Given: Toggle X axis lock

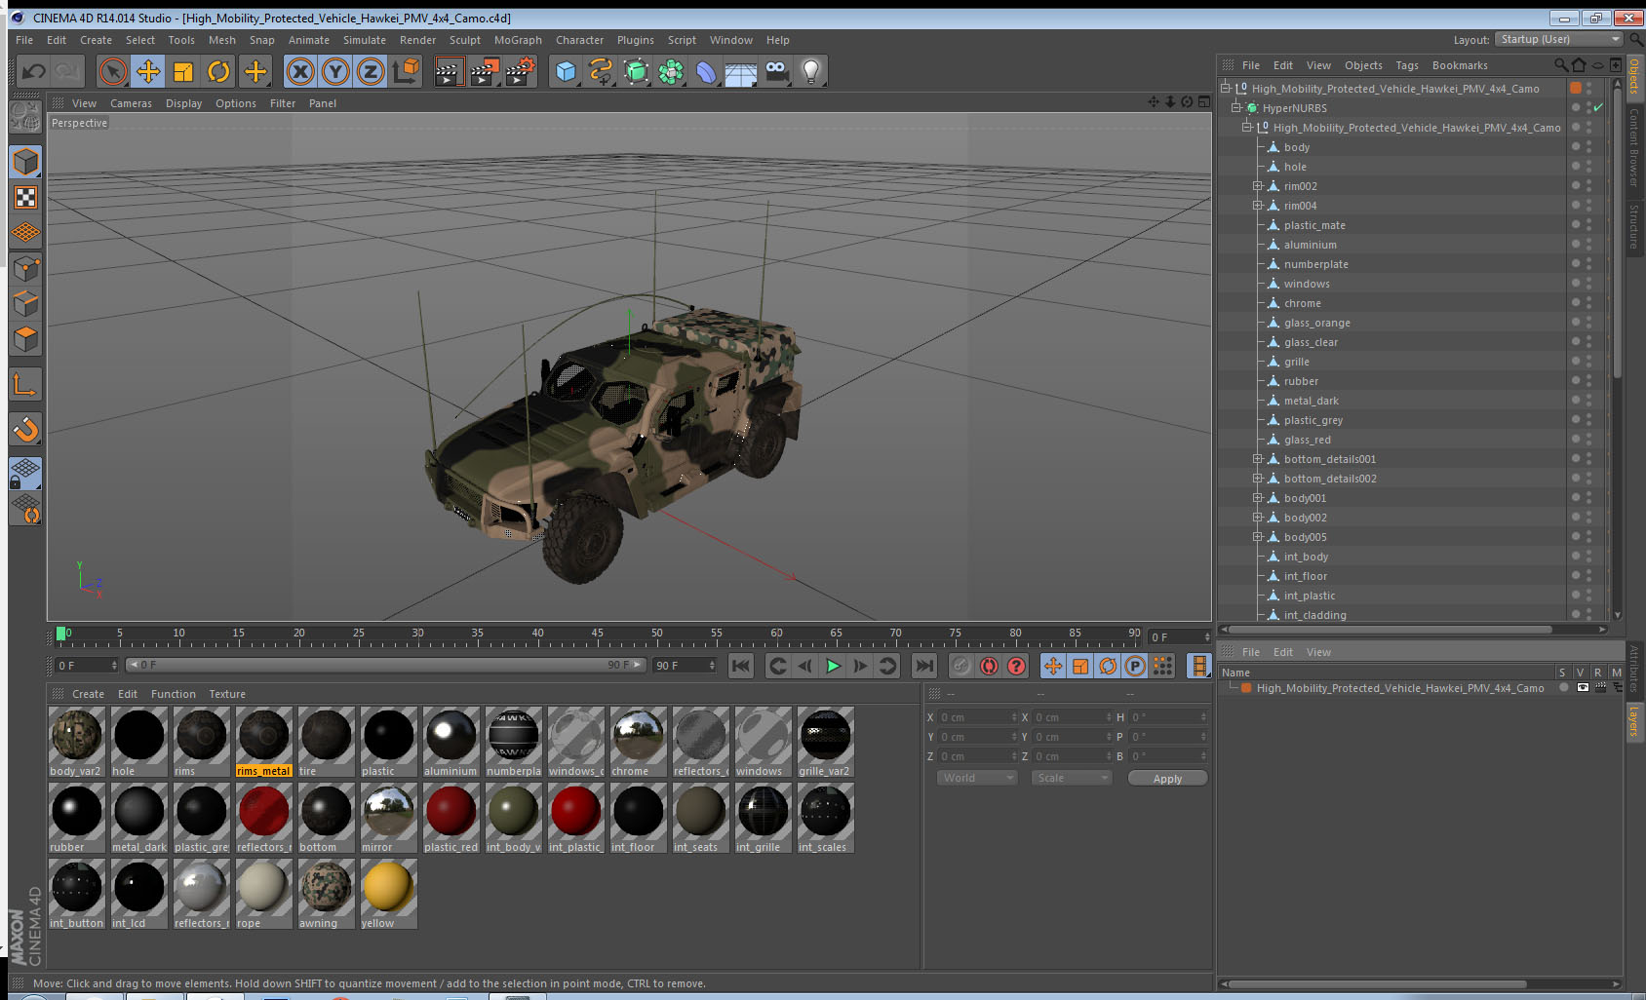Looking at the screenshot, I should tap(300, 71).
